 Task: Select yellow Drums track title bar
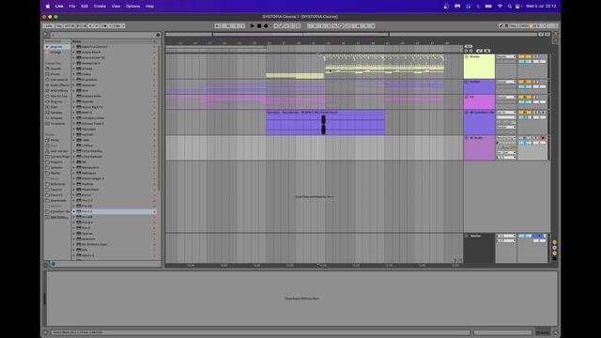(x=479, y=67)
